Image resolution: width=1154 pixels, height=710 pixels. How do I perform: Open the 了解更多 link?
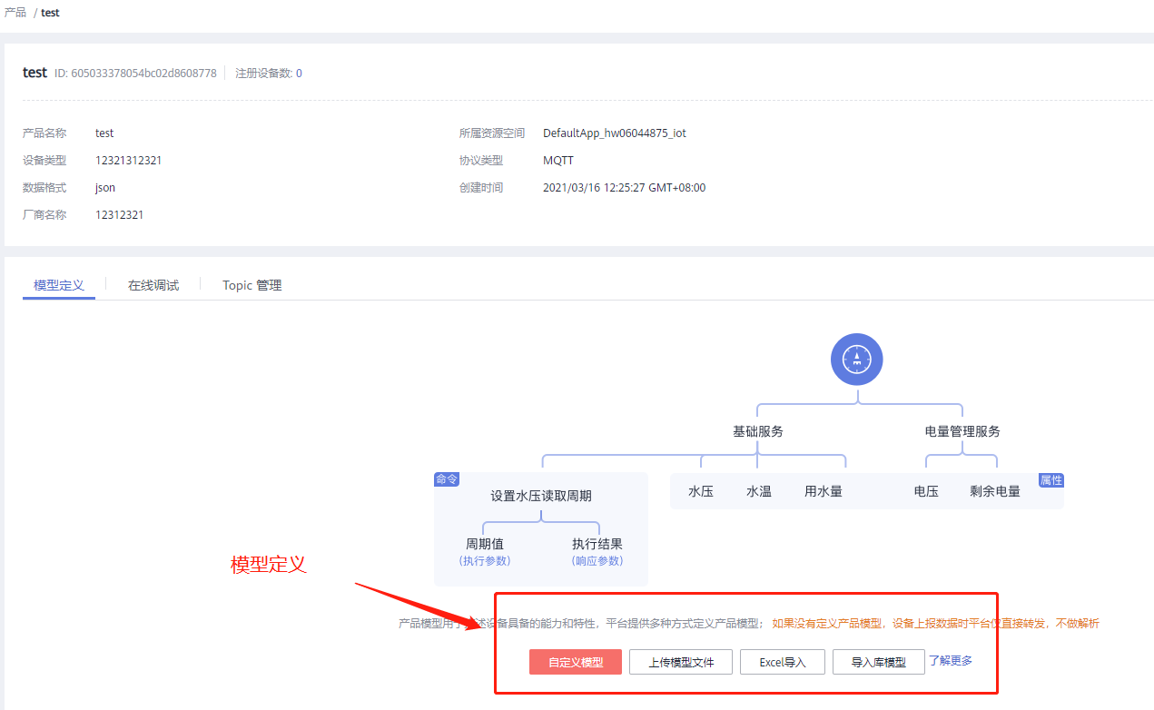[x=950, y=661]
